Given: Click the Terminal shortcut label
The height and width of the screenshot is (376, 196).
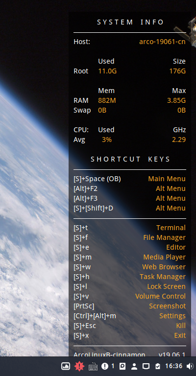Looking at the screenshot, I should point(171,228).
